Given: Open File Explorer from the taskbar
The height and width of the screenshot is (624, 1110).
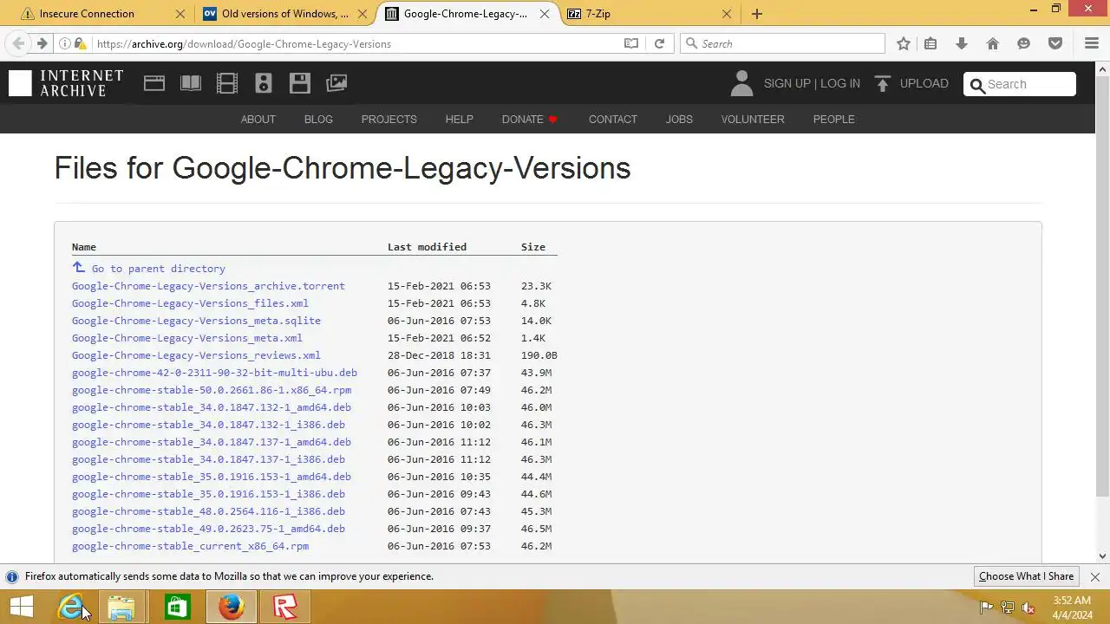Looking at the screenshot, I should [121, 607].
